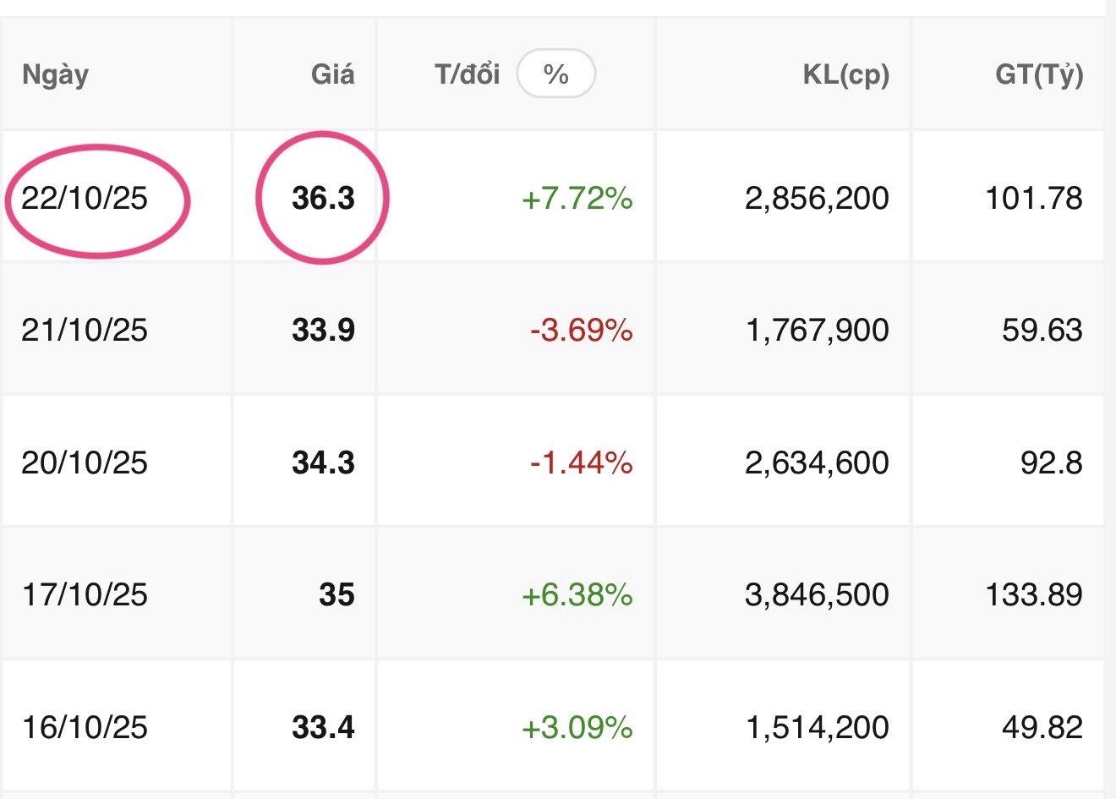Click the volume 2,634,600
This screenshot has width=1116, height=799.
click(817, 462)
